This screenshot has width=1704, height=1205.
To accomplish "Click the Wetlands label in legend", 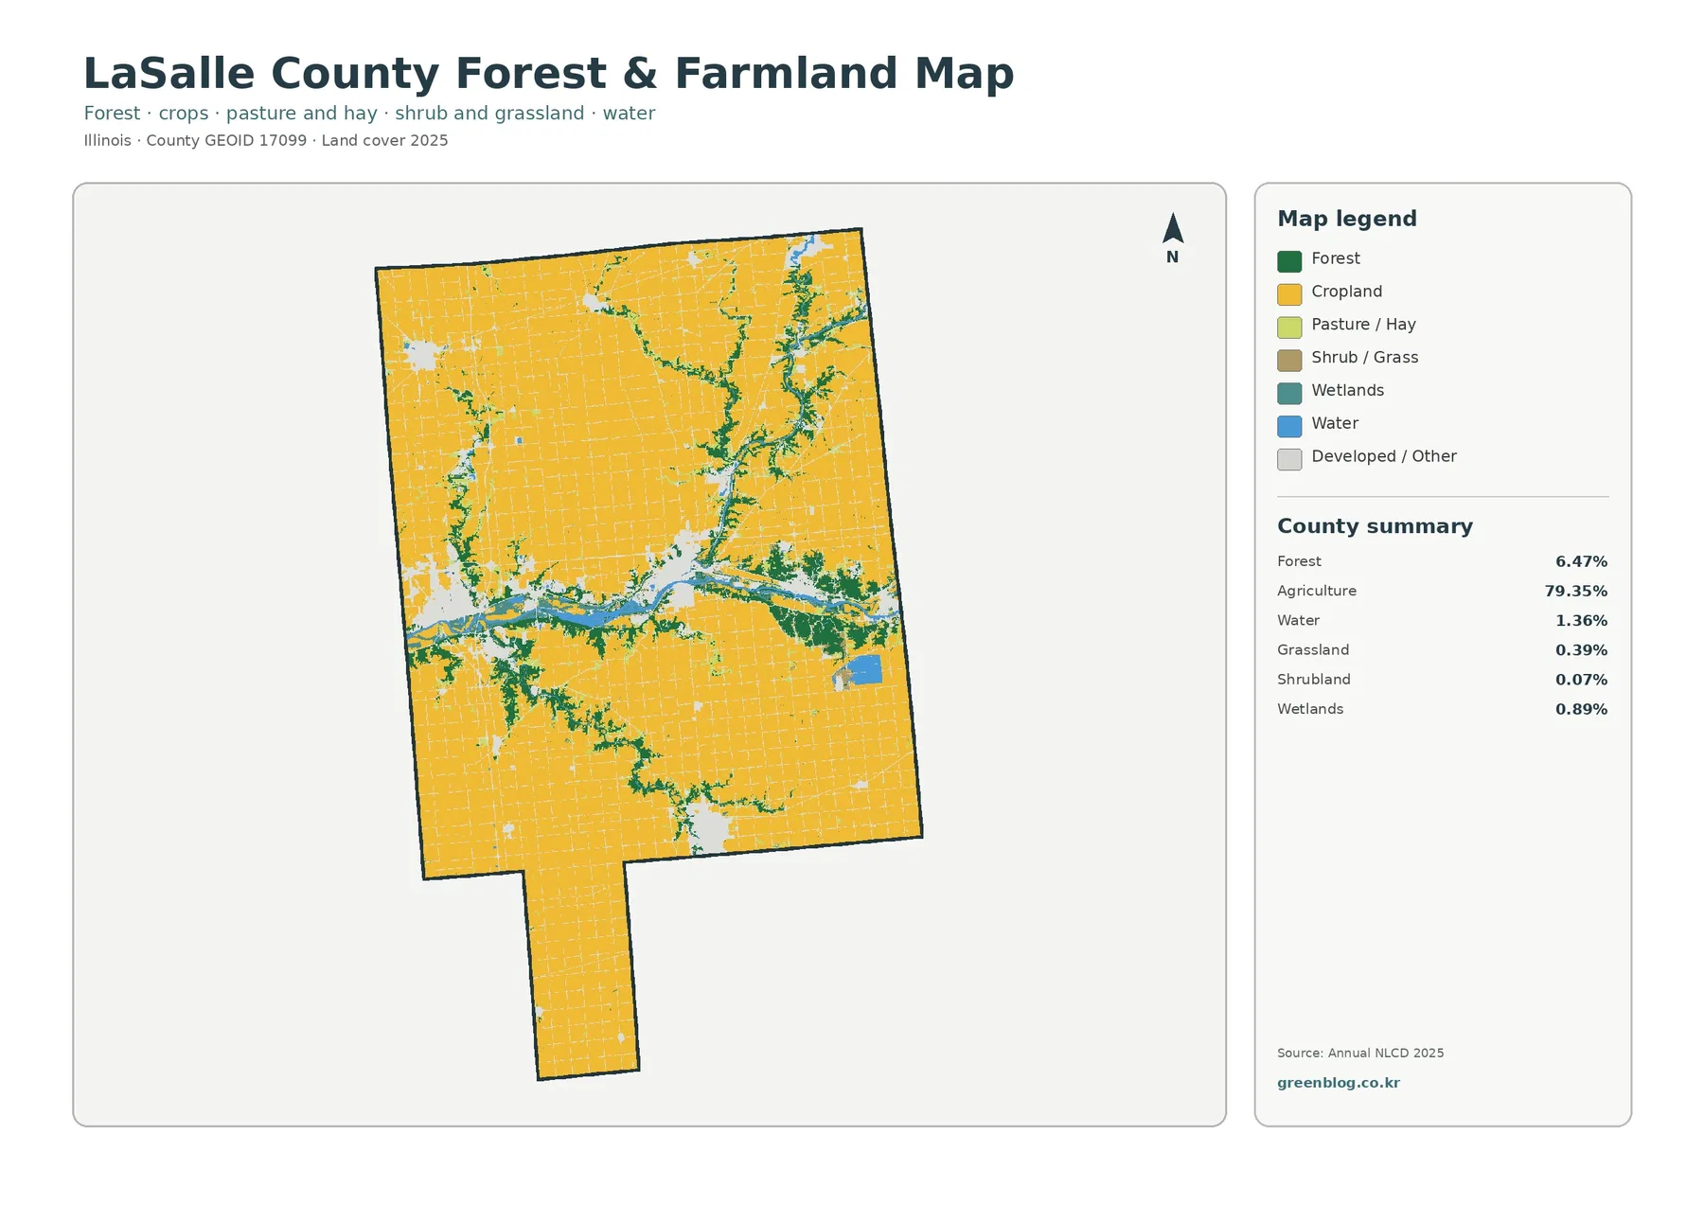I will click(1347, 390).
